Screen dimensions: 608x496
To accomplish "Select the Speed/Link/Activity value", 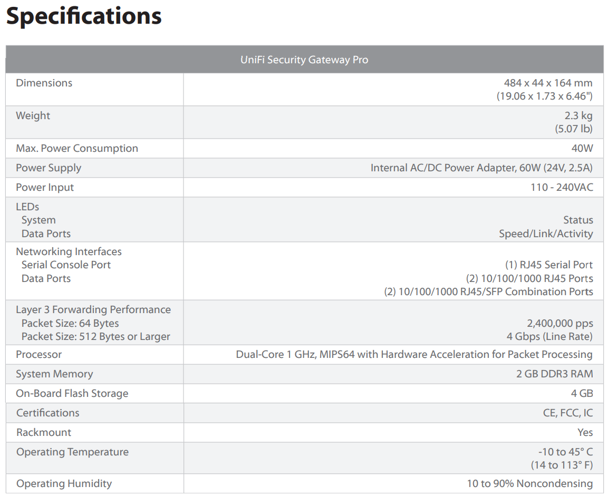I will point(546,234).
